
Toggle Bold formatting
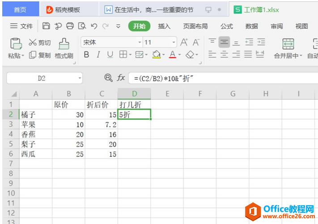(86, 54)
